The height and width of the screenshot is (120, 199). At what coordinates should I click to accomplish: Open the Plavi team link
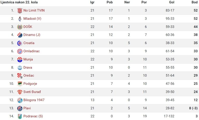tap(27, 108)
